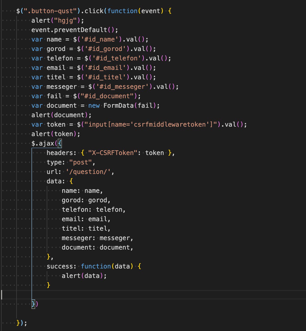Click the new keyword before FormData
This screenshot has height=331, width=306.
(x=94, y=106)
